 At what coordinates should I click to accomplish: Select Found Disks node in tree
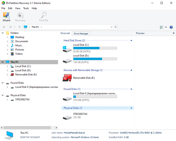17,83
